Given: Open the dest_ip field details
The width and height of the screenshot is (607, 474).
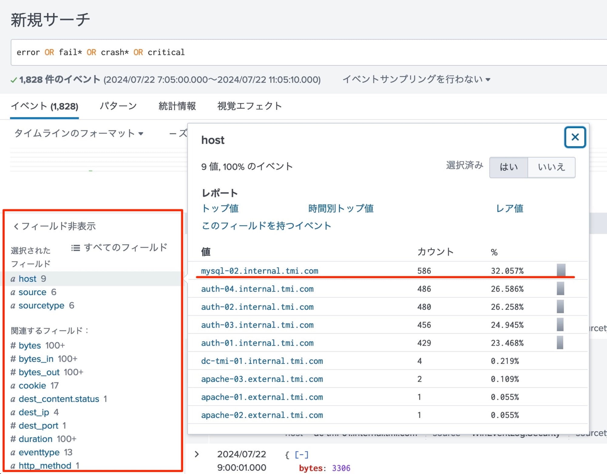Looking at the screenshot, I should click(x=34, y=412).
